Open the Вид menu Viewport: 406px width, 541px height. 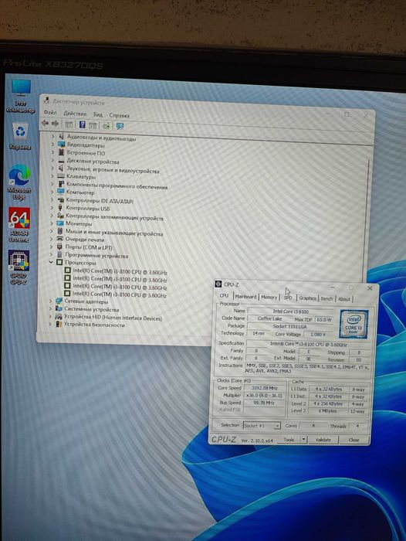(98, 114)
